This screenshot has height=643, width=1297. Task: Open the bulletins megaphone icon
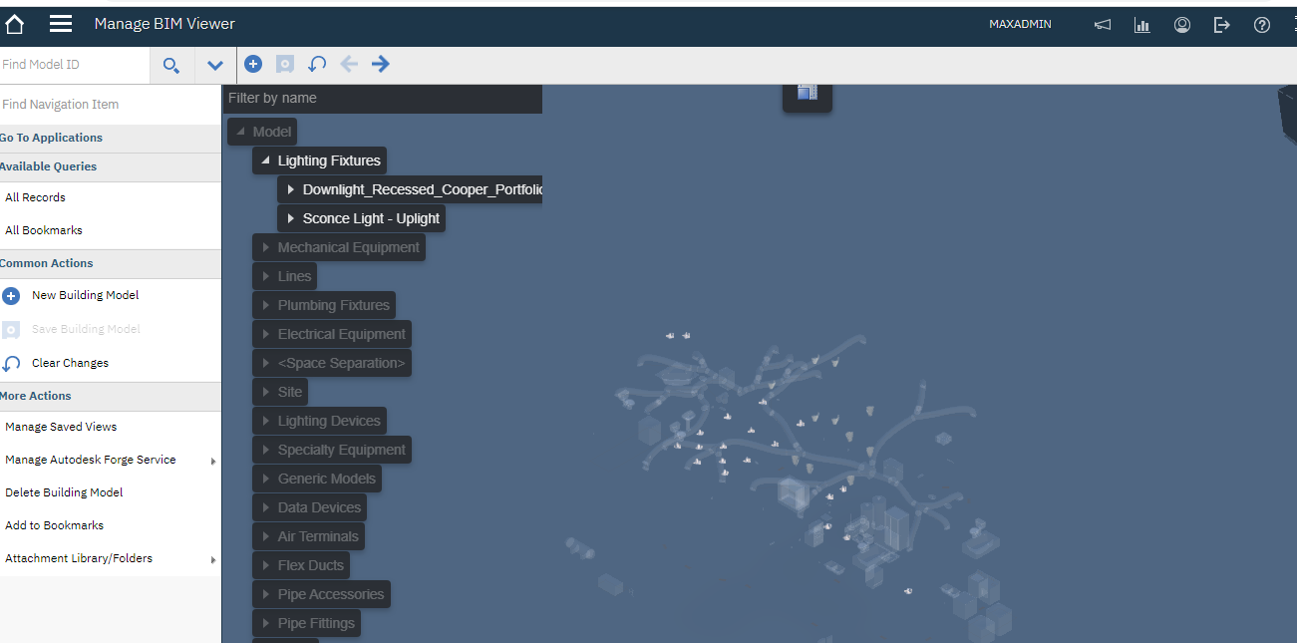coord(1103,25)
